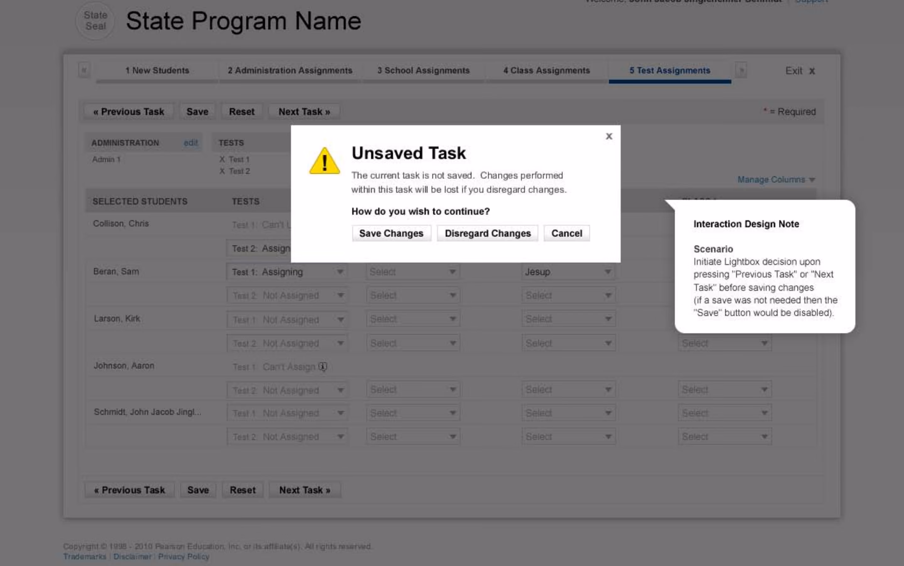904x566 pixels.
Task: Click the yellow warning triangle icon
Action: [x=325, y=161]
